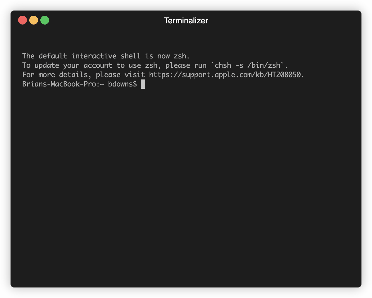
Task: Open the https://support.apple.com/kb/HT208050 link
Action: 225,75
